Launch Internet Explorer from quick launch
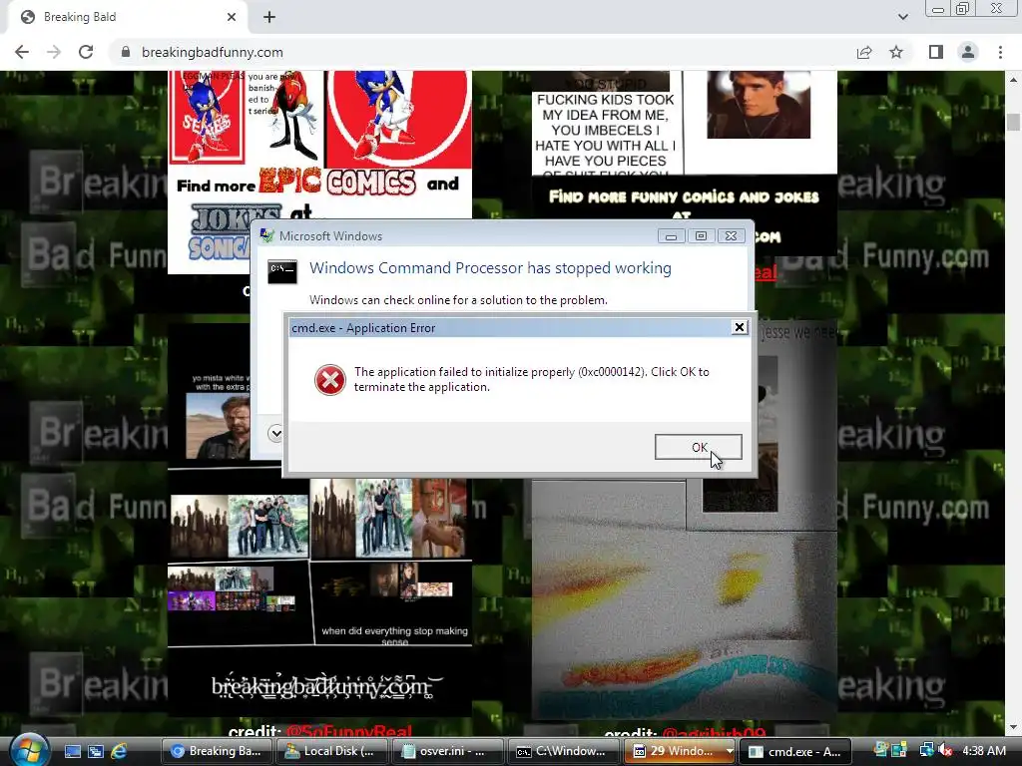This screenshot has width=1022, height=766. (119, 752)
